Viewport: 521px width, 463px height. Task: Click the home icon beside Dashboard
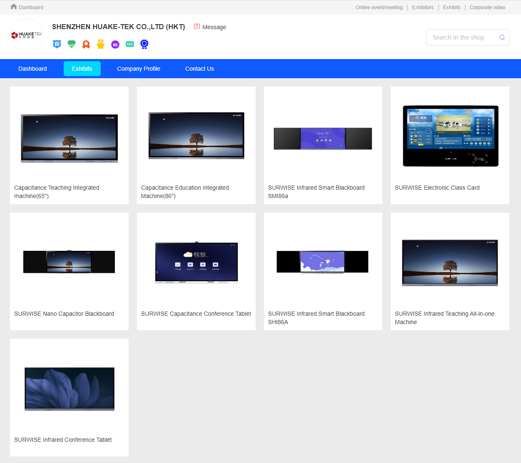click(x=14, y=7)
